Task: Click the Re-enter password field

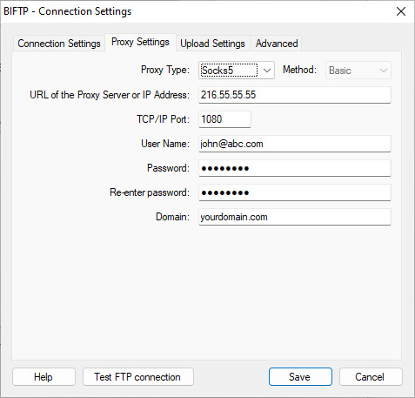Action: point(295,192)
